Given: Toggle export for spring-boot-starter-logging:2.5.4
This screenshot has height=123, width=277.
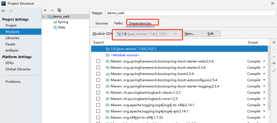Looking at the screenshot, I should pyautogui.click(x=98, y=86).
